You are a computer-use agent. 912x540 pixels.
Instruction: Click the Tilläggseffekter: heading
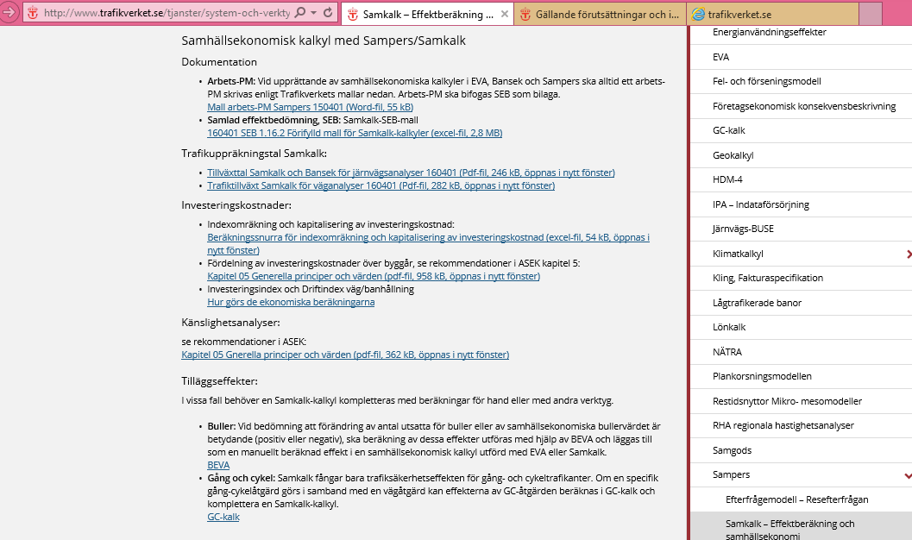[x=219, y=381]
